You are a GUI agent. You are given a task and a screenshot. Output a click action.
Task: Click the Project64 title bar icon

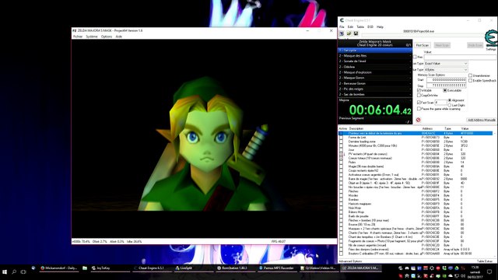pos(75,30)
